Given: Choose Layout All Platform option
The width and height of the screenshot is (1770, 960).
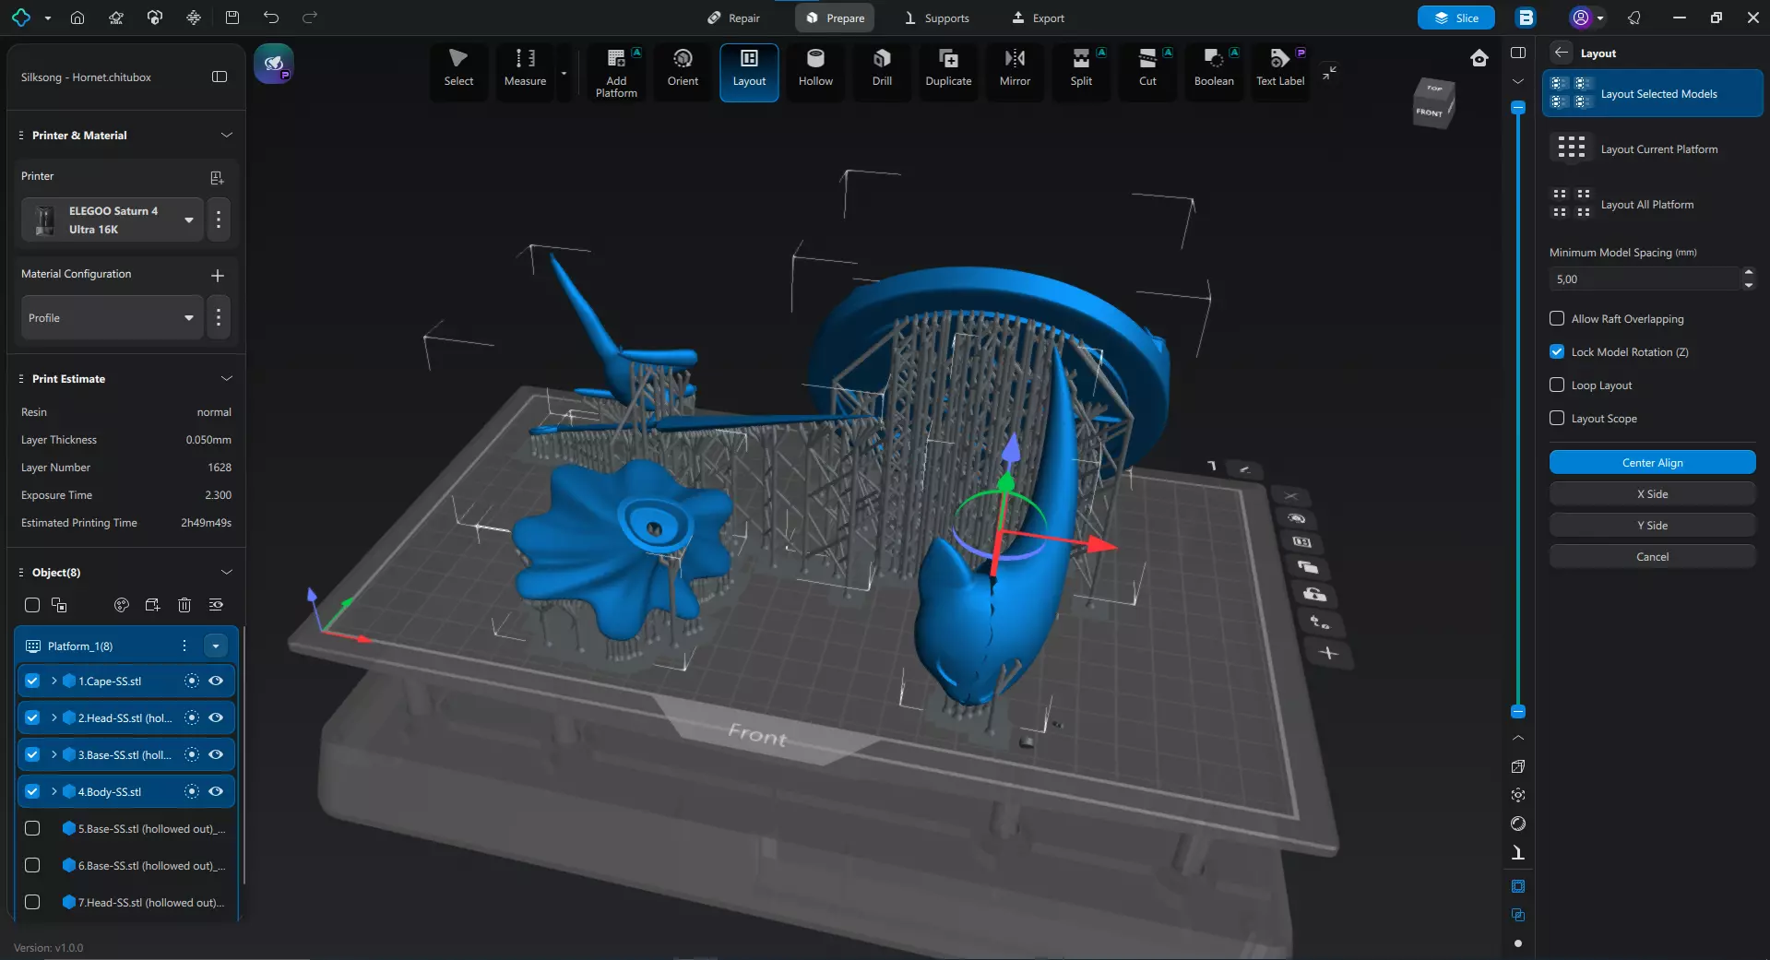Looking at the screenshot, I should [x=1652, y=204].
